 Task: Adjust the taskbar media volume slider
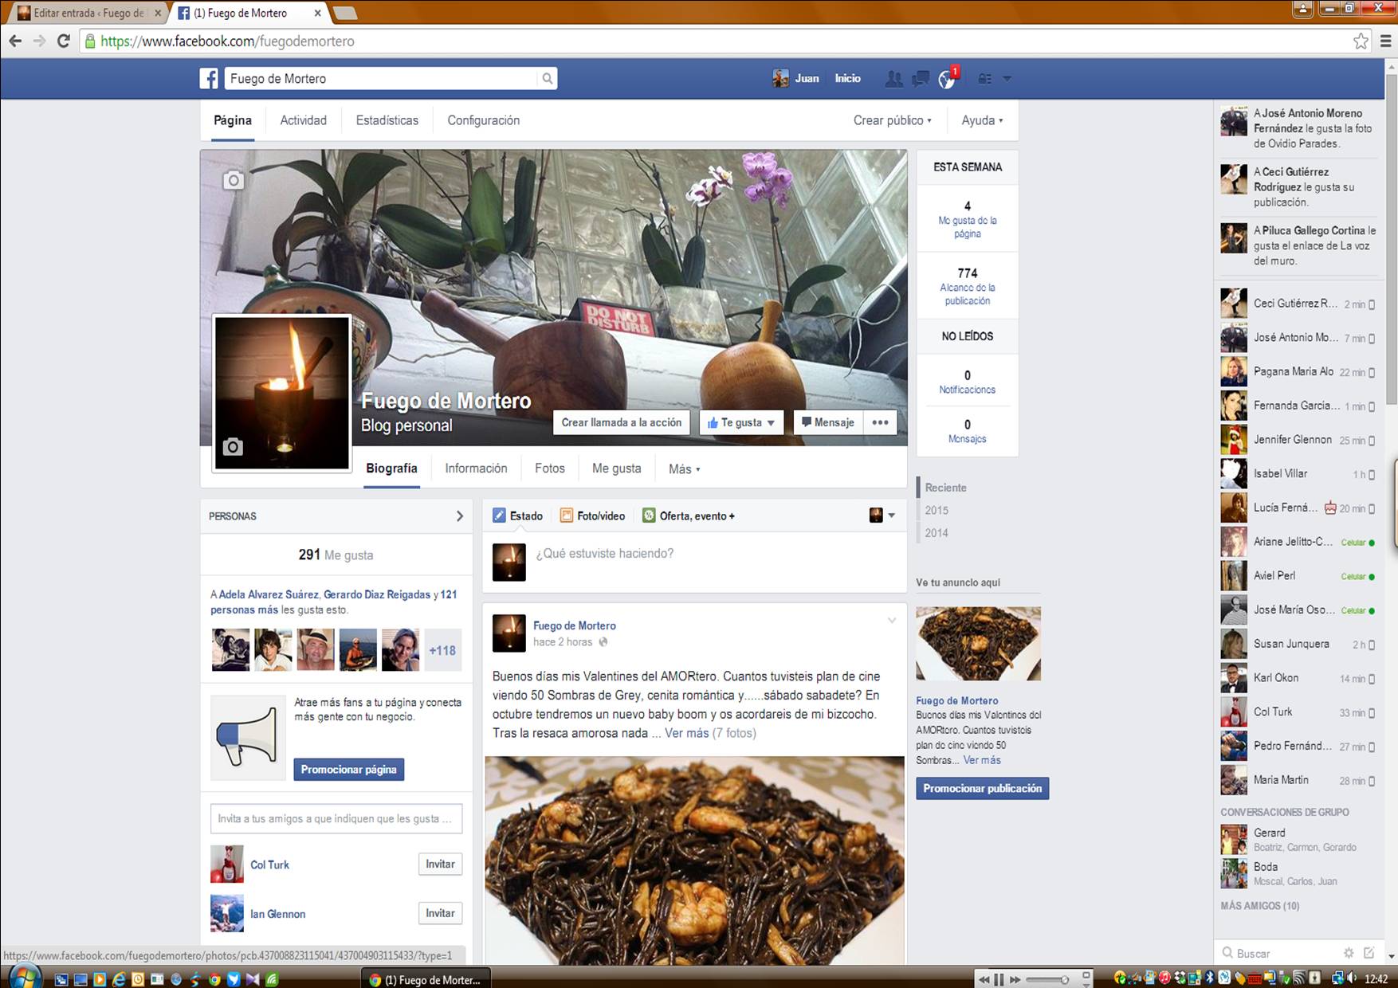coord(1047,979)
